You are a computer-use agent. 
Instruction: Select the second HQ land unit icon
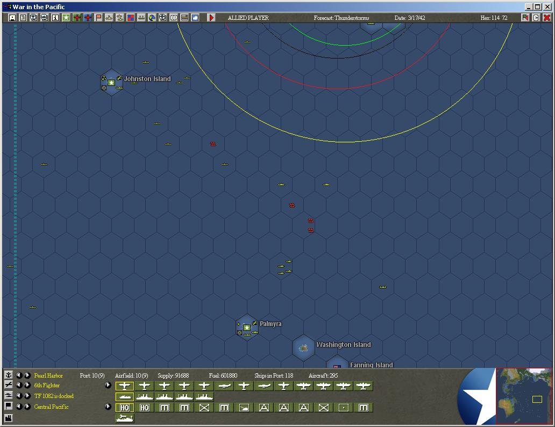[x=145, y=408]
